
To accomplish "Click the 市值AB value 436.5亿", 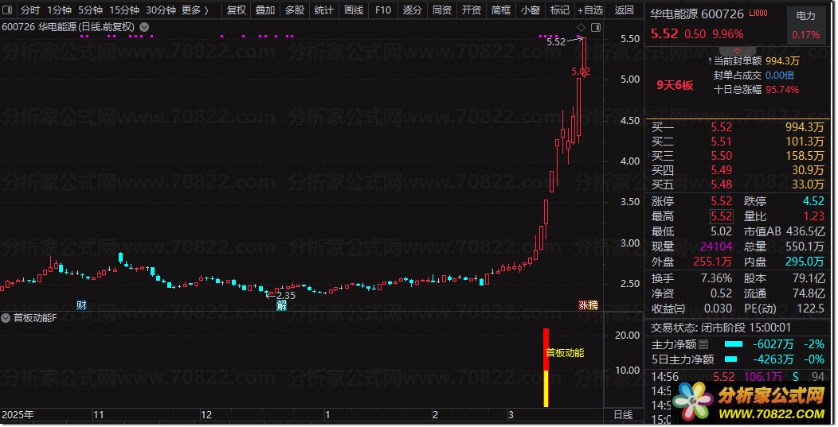I will 805,231.
